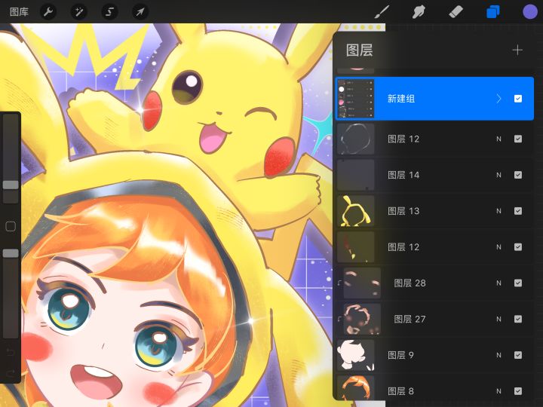Close the Layers panel via layers icon
Screen dimensions: 543x407
[492, 12]
